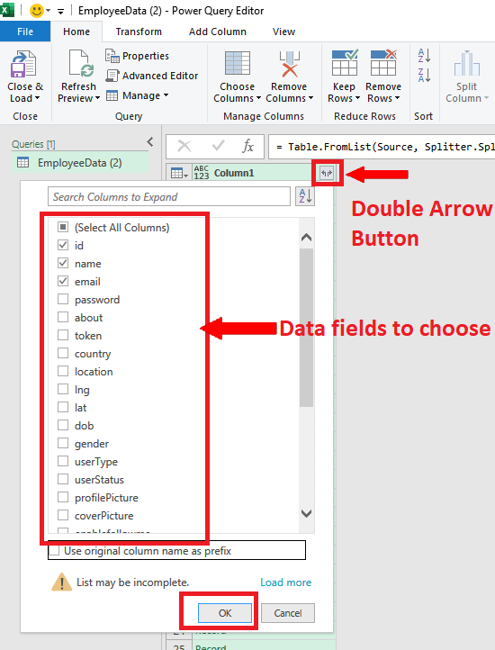Check the location column checkbox
Viewport: 495px width, 650px height.
tap(63, 371)
